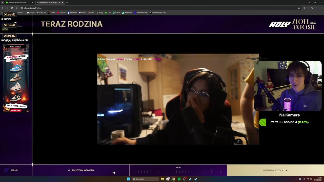Image resolution: width=324 pixels, height=182 pixels.
Task: Click the cloud sync icon in the tray
Action: coord(300,179)
